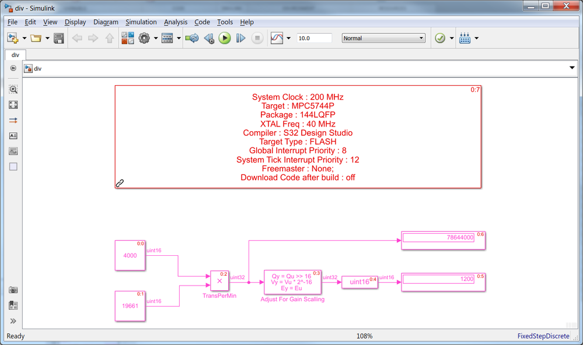This screenshot has height=345, width=583.
Task: Toggle sample time legend arrows icon
Action: tap(13, 120)
